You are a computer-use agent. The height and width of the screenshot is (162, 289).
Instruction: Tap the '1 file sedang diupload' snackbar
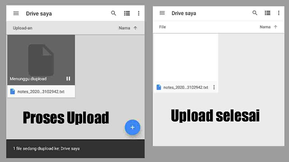(75, 148)
